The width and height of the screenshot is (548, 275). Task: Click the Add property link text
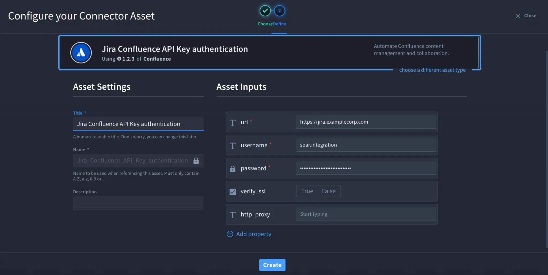254,234
